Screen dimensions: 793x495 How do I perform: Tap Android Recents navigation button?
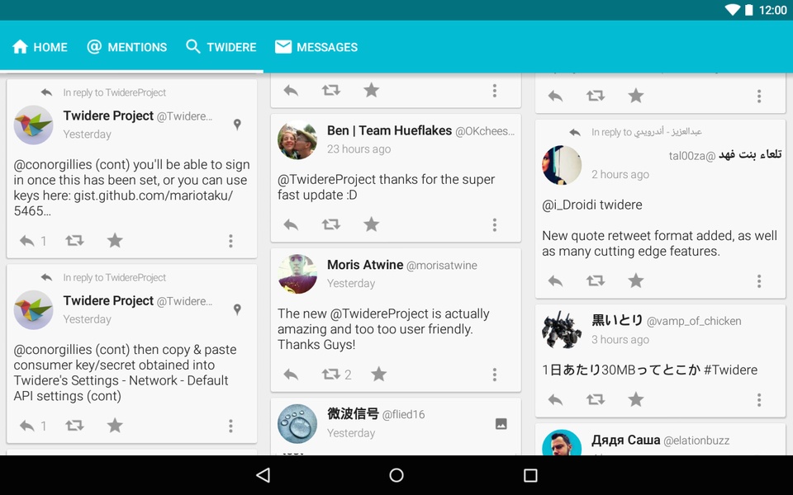click(530, 475)
